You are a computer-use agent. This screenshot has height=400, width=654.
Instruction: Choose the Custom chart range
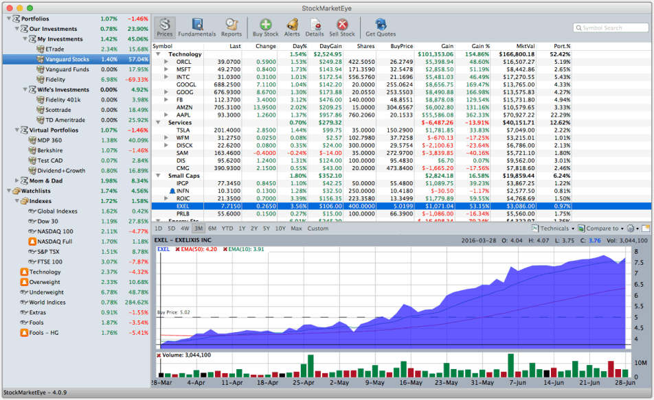pyautogui.click(x=318, y=228)
